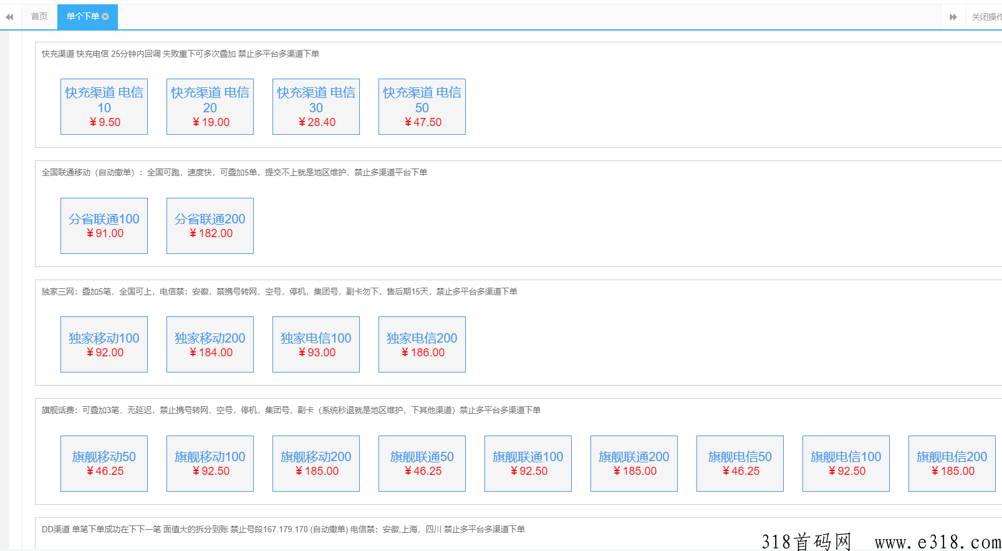Choose 独家电信100 at ¥93.00
Screen dimensions: 1002x551
click(x=316, y=344)
